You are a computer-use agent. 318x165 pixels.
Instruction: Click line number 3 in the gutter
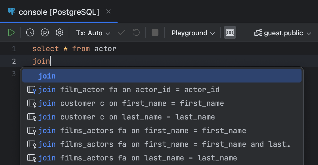pos(14,73)
